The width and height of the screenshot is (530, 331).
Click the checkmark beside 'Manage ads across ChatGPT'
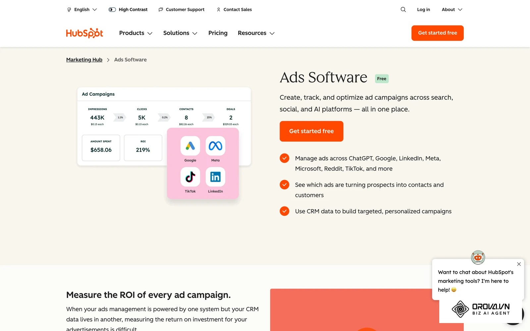285,158
